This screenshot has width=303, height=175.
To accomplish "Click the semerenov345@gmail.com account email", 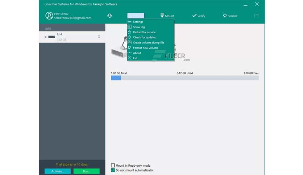I will pos(72,18).
